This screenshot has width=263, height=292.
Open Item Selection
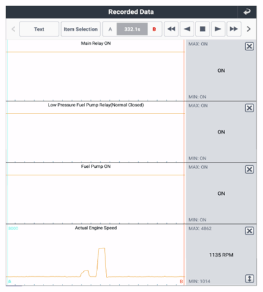tap(81, 29)
